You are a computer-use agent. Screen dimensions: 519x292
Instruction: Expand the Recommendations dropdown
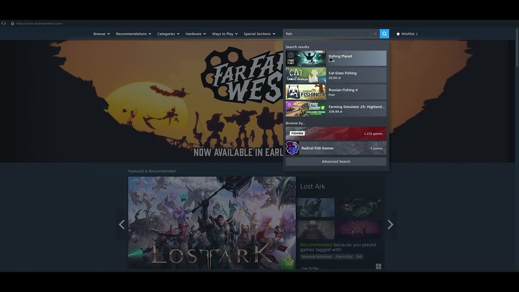(x=133, y=34)
